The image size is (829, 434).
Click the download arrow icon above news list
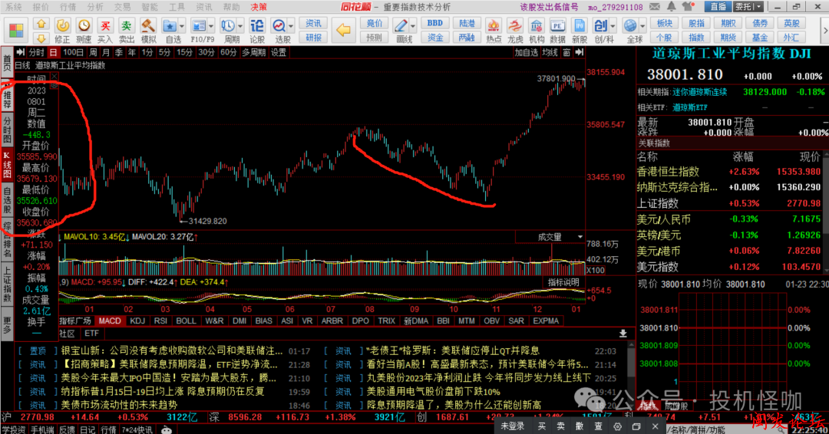[x=623, y=333]
